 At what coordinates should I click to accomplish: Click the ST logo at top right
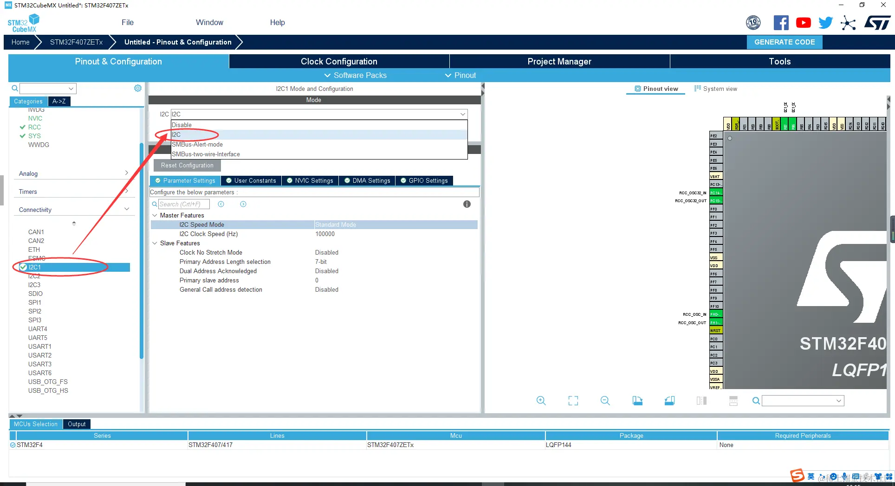(x=877, y=23)
